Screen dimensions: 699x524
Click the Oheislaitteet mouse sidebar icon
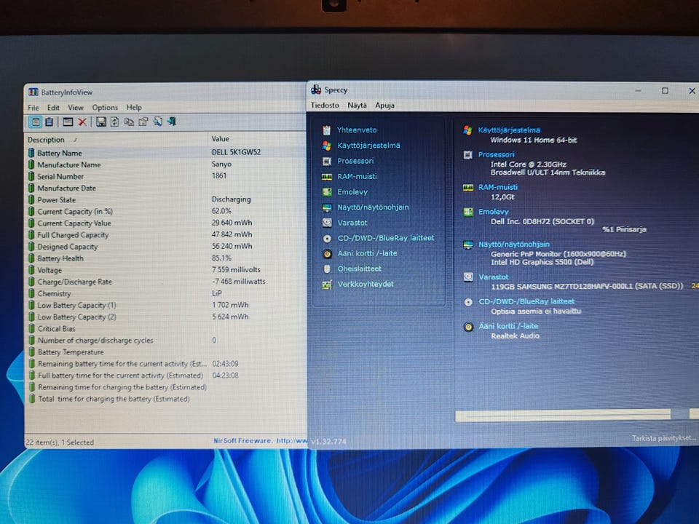pyautogui.click(x=327, y=269)
